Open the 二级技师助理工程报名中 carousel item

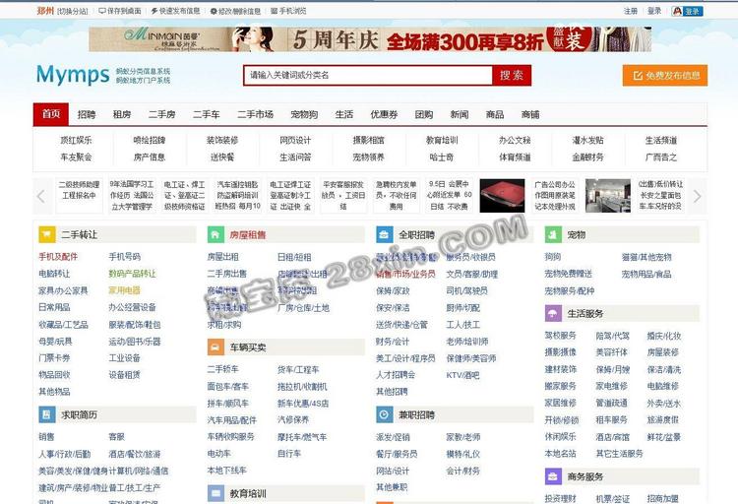click(x=79, y=190)
